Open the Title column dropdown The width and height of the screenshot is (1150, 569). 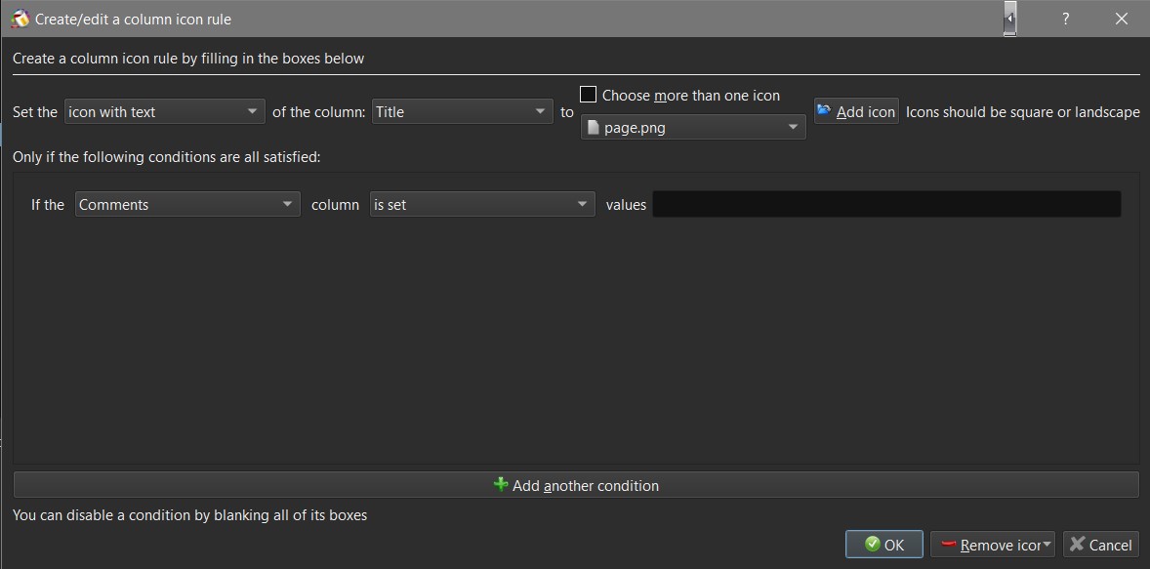(463, 112)
